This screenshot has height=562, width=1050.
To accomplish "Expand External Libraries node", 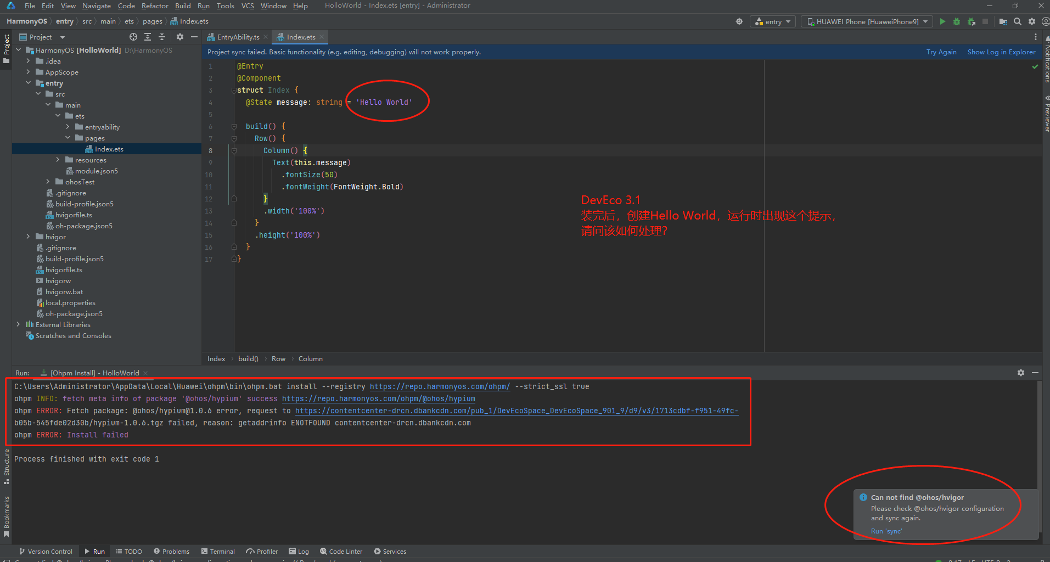I will [x=18, y=324].
